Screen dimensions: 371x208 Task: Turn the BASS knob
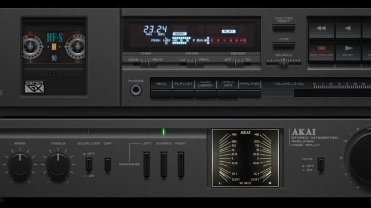(20, 164)
